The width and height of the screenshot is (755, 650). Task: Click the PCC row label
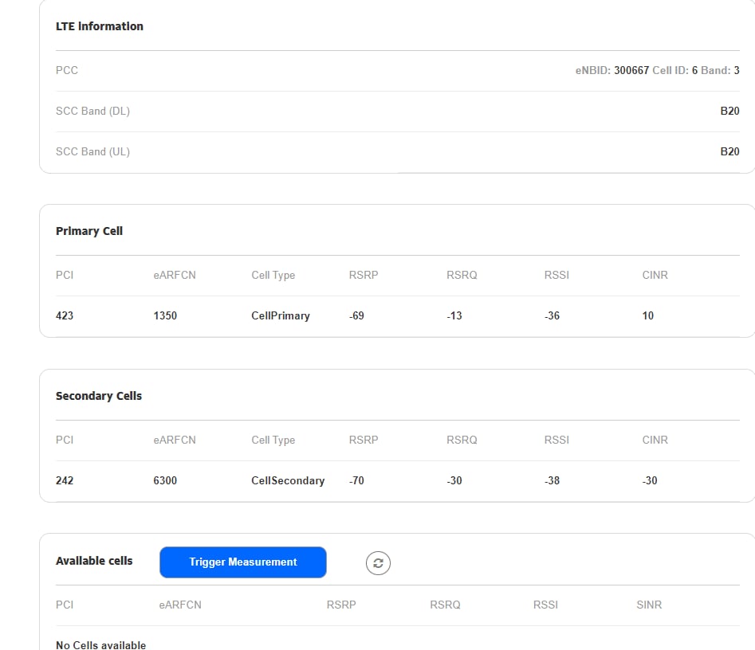(x=67, y=70)
